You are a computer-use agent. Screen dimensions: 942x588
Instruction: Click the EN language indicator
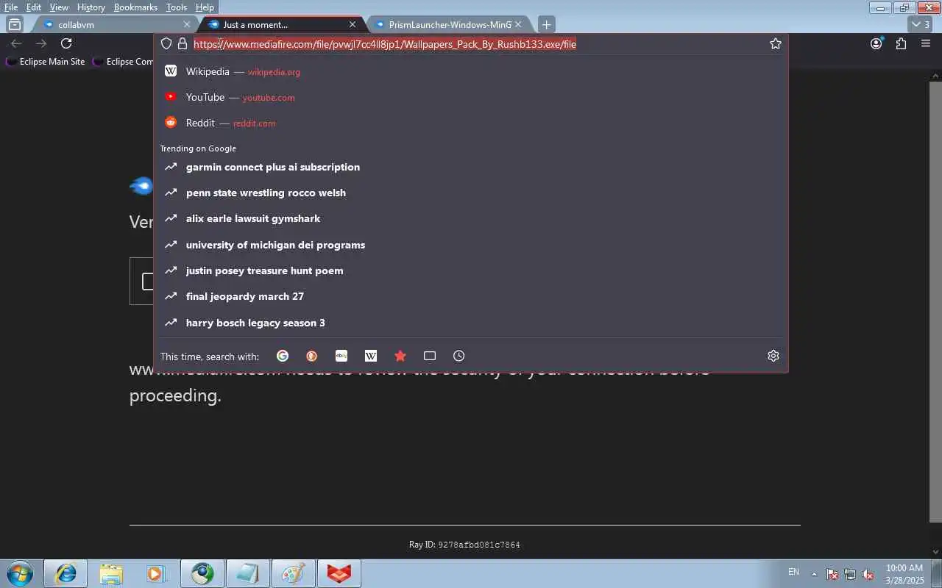(x=793, y=572)
